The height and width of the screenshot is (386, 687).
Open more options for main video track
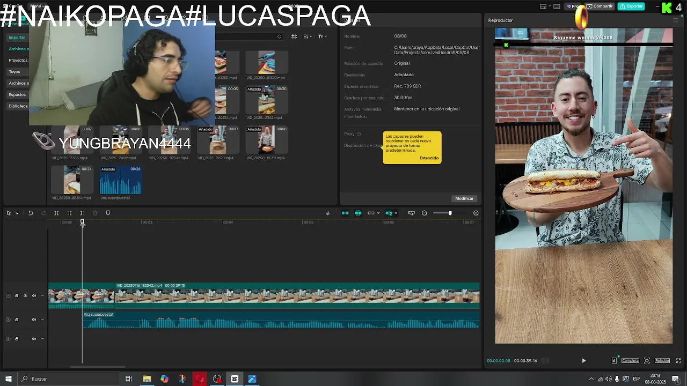click(x=43, y=295)
